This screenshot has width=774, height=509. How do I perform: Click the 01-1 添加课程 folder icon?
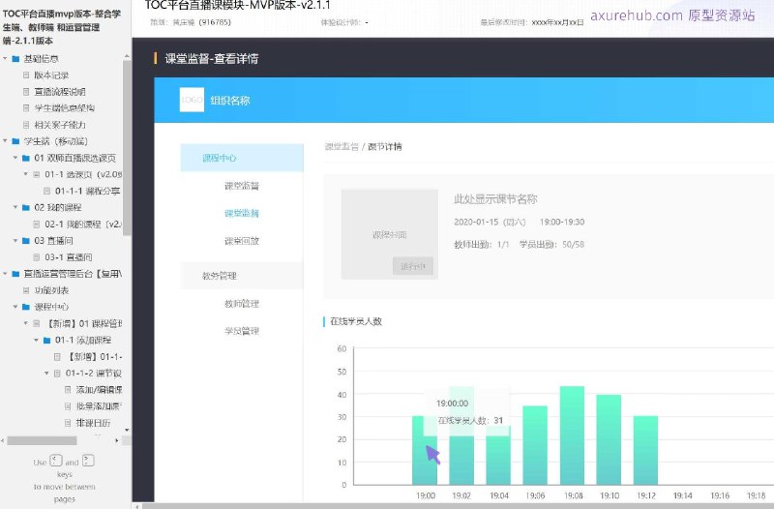coord(46,341)
